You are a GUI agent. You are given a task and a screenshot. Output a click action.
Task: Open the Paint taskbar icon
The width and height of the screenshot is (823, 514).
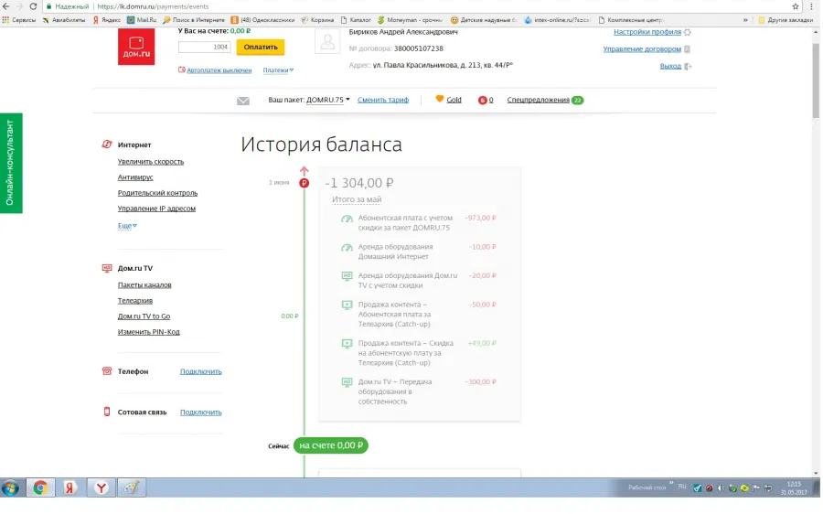click(132, 487)
